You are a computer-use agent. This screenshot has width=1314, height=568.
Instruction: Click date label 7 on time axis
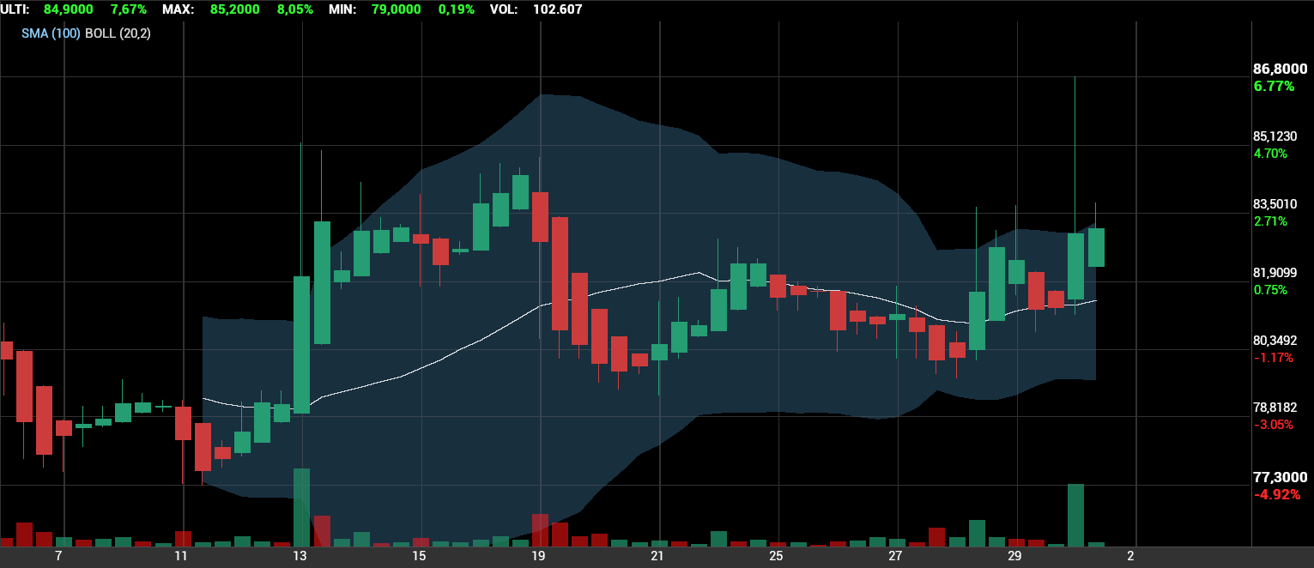tap(58, 557)
